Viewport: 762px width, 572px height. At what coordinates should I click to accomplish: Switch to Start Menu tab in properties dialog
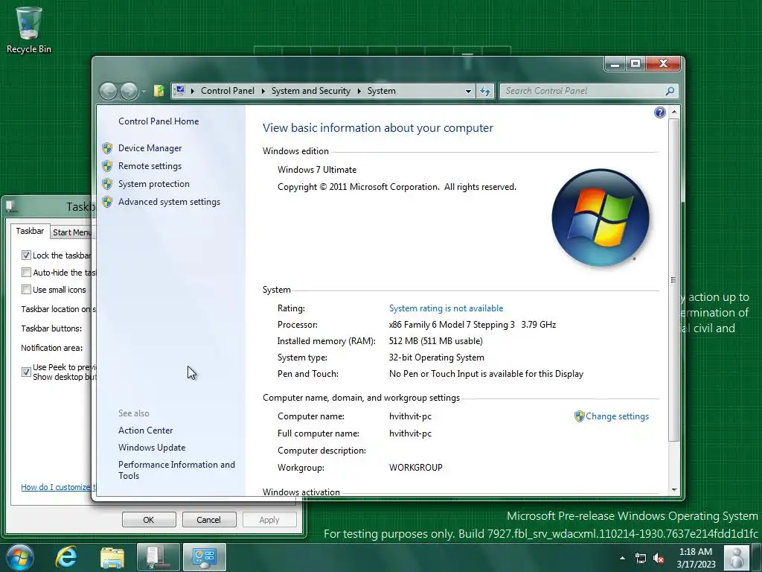[x=71, y=232]
